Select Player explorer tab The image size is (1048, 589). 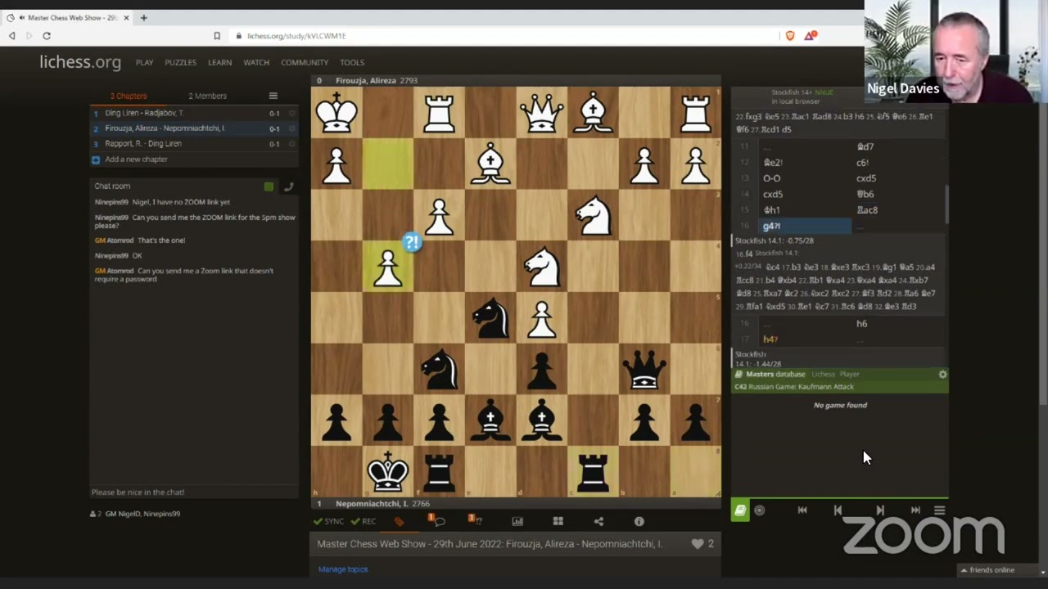point(849,374)
